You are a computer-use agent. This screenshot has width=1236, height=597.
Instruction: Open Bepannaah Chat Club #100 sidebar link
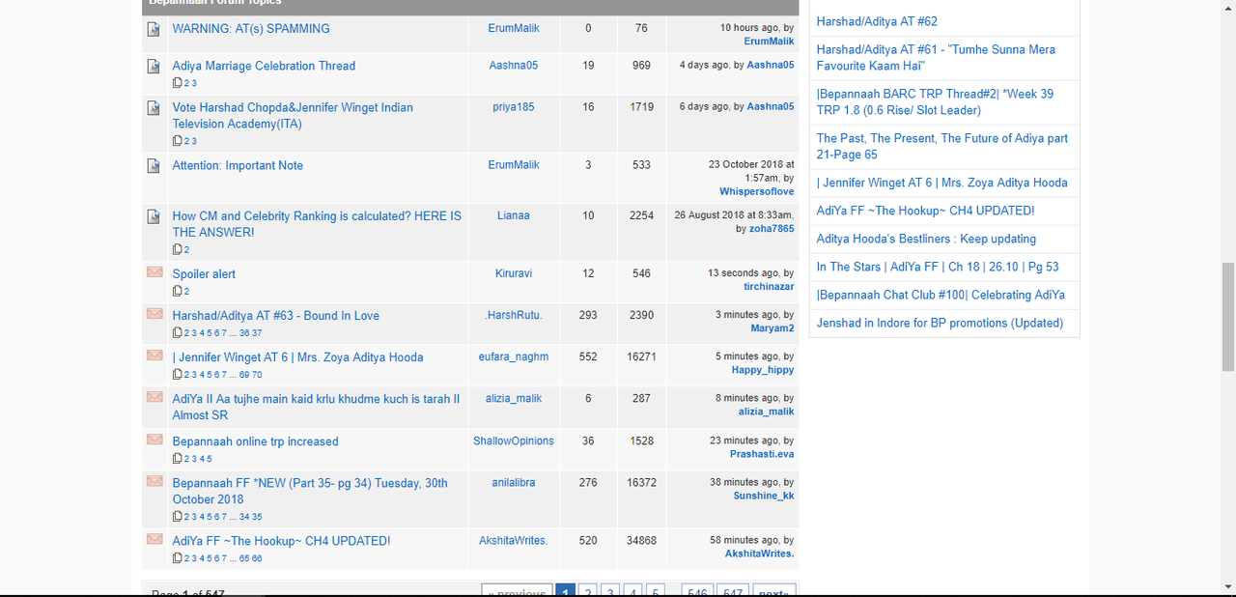[x=941, y=295]
